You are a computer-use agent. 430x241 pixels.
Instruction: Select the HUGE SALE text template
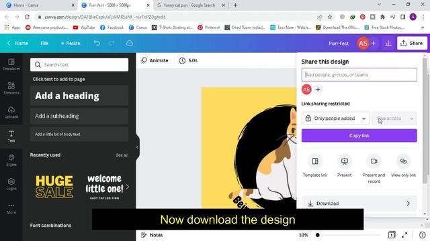point(54,187)
